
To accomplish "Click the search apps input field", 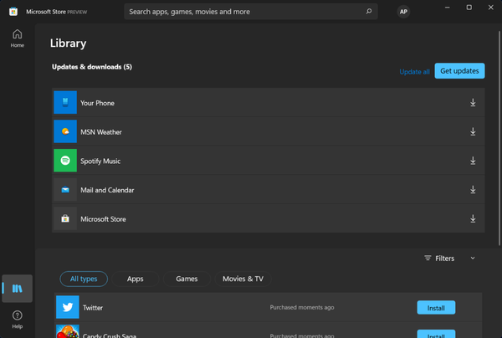I will coord(251,12).
